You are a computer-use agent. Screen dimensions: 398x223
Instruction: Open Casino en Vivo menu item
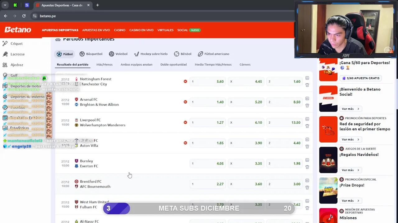click(141, 30)
